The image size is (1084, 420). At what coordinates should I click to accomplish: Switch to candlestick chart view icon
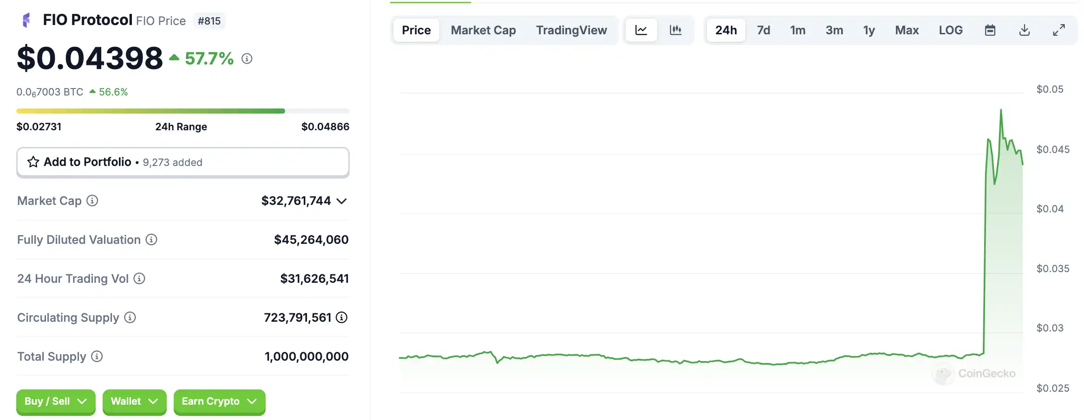click(676, 31)
